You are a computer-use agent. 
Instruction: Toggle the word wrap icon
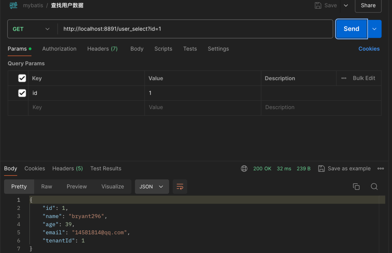click(180, 187)
